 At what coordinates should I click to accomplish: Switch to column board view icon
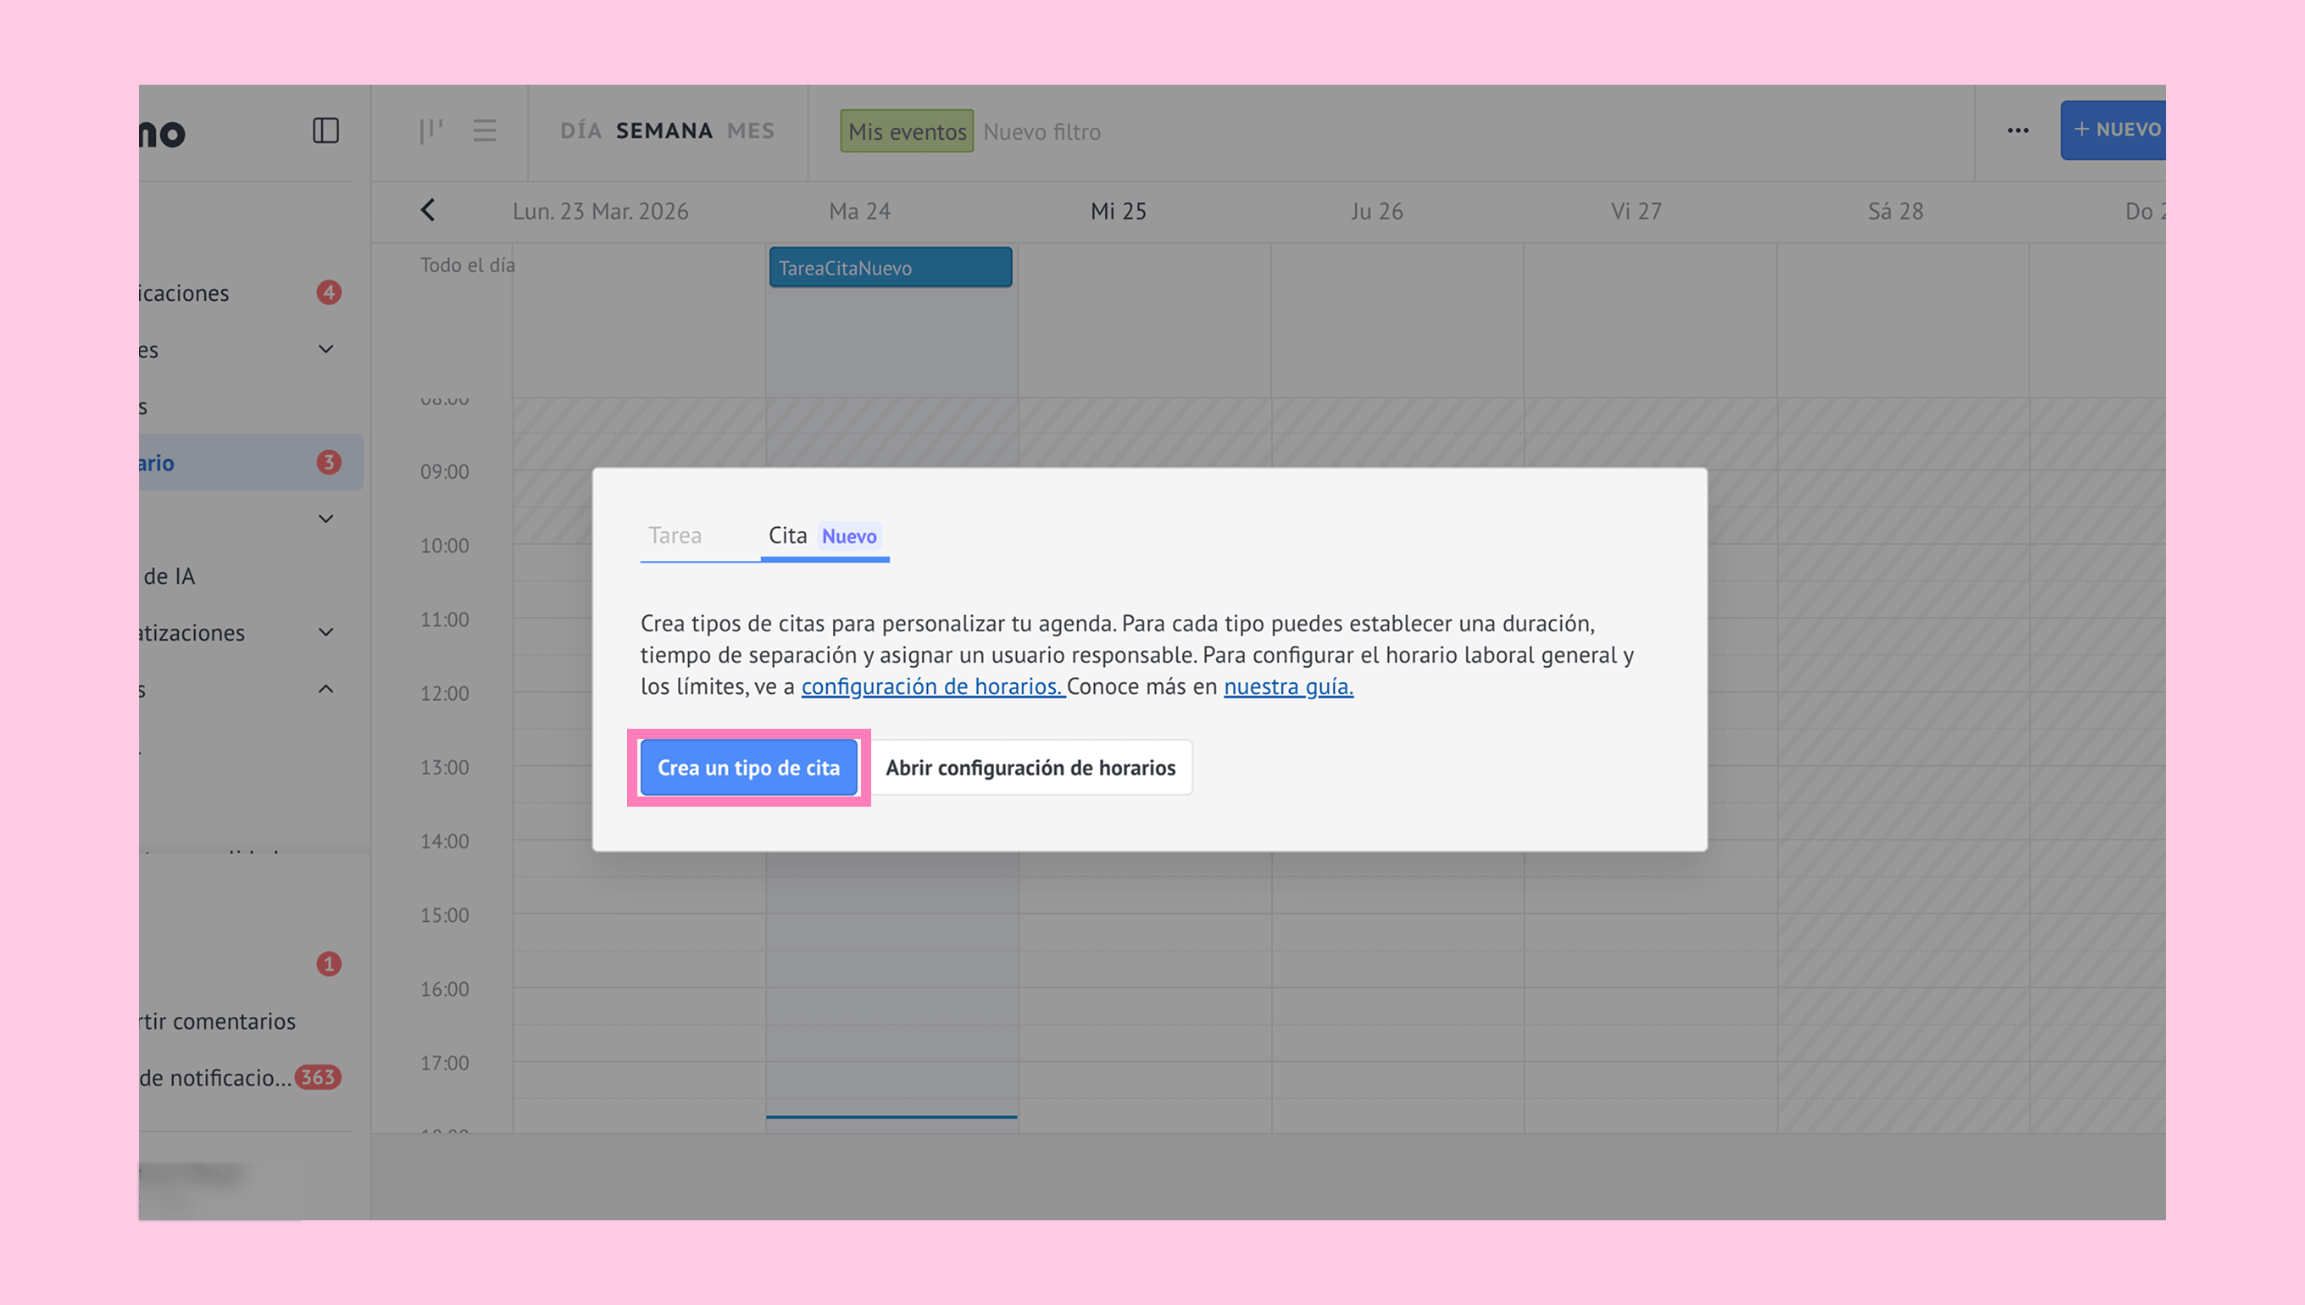click(431, 130)
